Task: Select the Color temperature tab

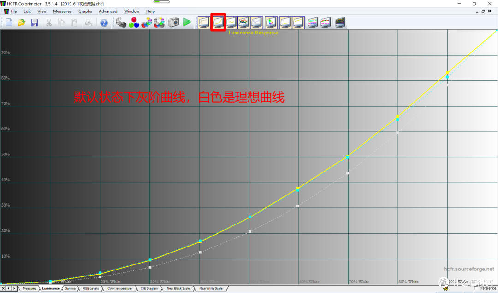Action: (119, 288)
